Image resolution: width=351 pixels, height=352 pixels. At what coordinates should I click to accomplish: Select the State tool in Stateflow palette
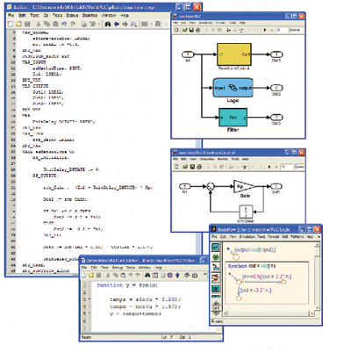coord(216,247)
